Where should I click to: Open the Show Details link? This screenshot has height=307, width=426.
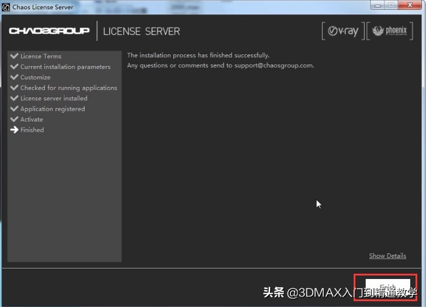click(x=387, y=256)
